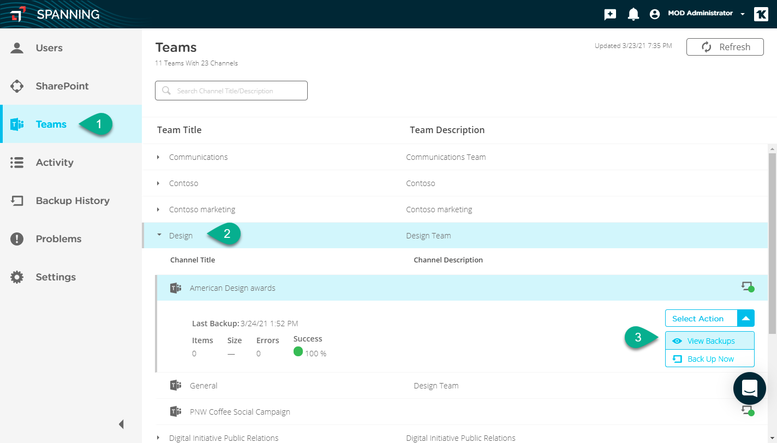Open the notifications bell
The image size is (777, 443).
tap(633, 14)
